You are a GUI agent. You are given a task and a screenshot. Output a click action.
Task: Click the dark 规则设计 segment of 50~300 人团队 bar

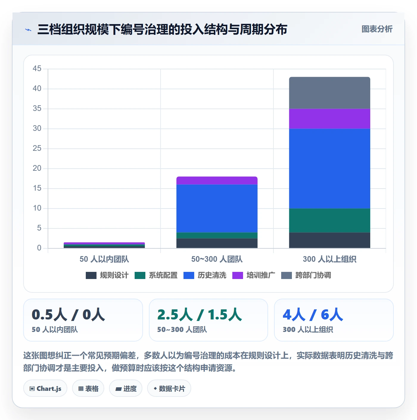pos(217,243)
